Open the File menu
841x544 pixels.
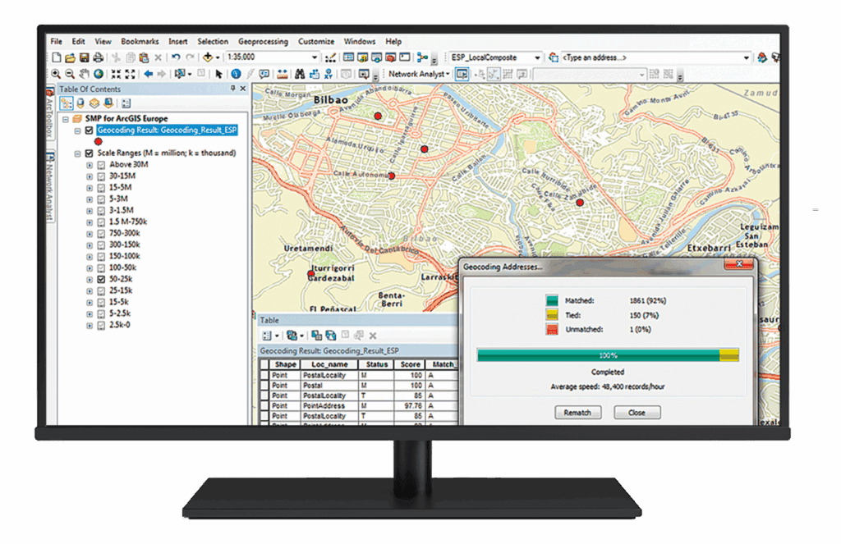click(x=57, y=41)
